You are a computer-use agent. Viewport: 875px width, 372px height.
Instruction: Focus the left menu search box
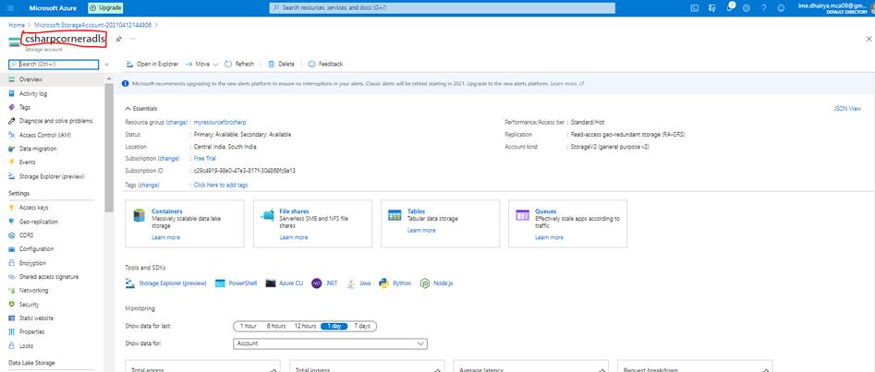[x=54, y=65]
